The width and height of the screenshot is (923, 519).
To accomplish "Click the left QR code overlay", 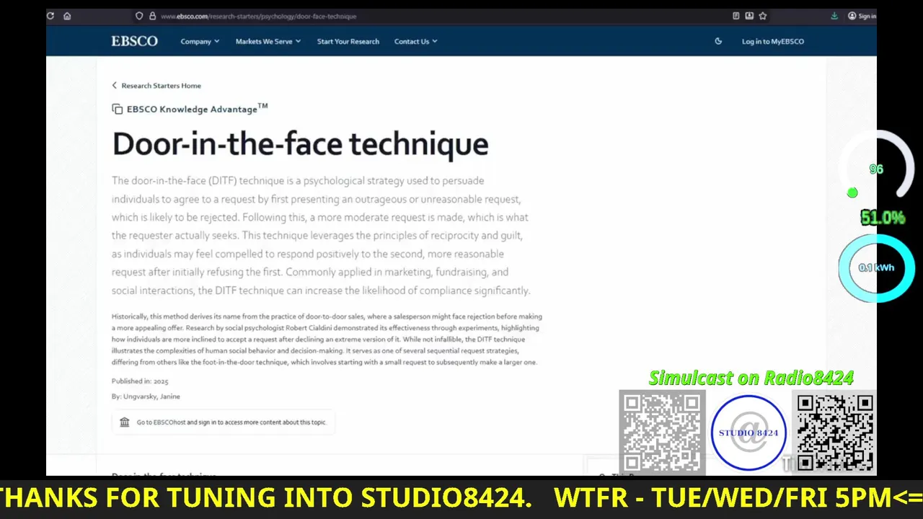I will [x=662, y=432].
